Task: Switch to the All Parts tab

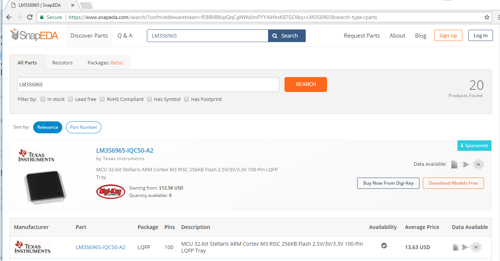Action: (x=27, y=63)
